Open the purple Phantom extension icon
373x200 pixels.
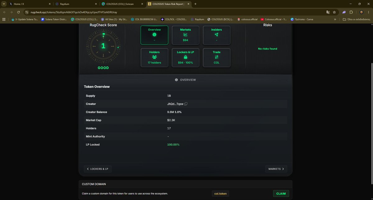[344, 12]
